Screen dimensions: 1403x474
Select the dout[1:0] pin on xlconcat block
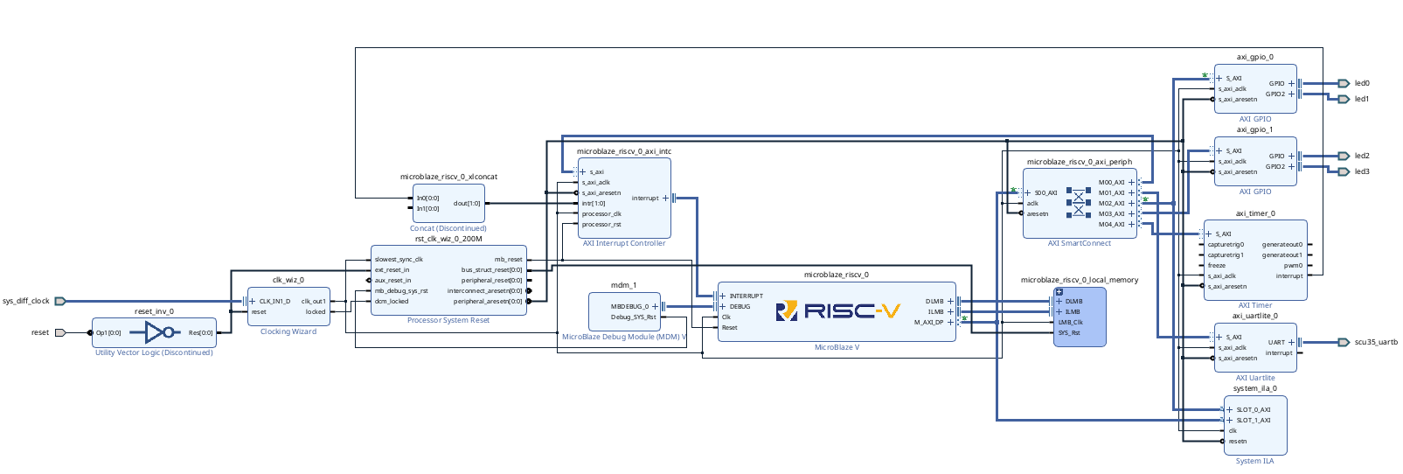tap(467, 203)
